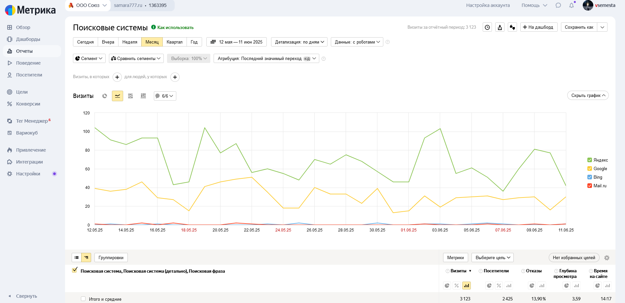
Task: Open Дашборды icon in the sidebar
Action: click(10, 39)
